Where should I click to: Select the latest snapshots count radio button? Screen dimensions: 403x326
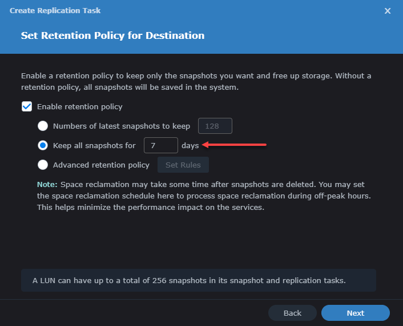(42, 126)
